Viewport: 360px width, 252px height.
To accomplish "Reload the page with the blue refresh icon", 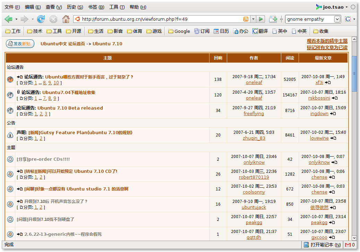I will click(41, 19).
